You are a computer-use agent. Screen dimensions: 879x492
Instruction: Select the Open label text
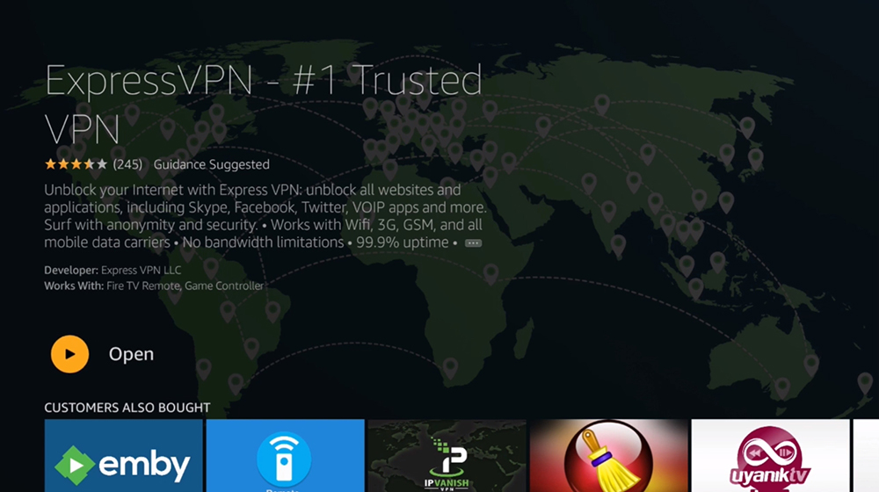(x=131, y=354)
